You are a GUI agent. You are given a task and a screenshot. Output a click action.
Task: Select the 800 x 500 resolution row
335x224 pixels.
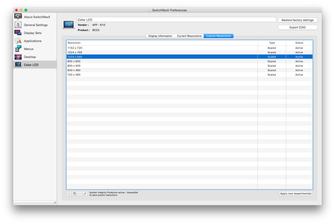pos(189,66)
